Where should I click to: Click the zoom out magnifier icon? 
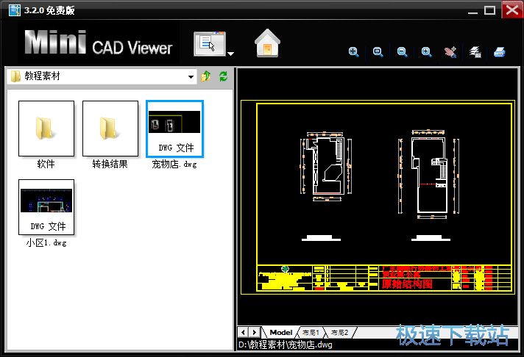[x=402, y=52]
